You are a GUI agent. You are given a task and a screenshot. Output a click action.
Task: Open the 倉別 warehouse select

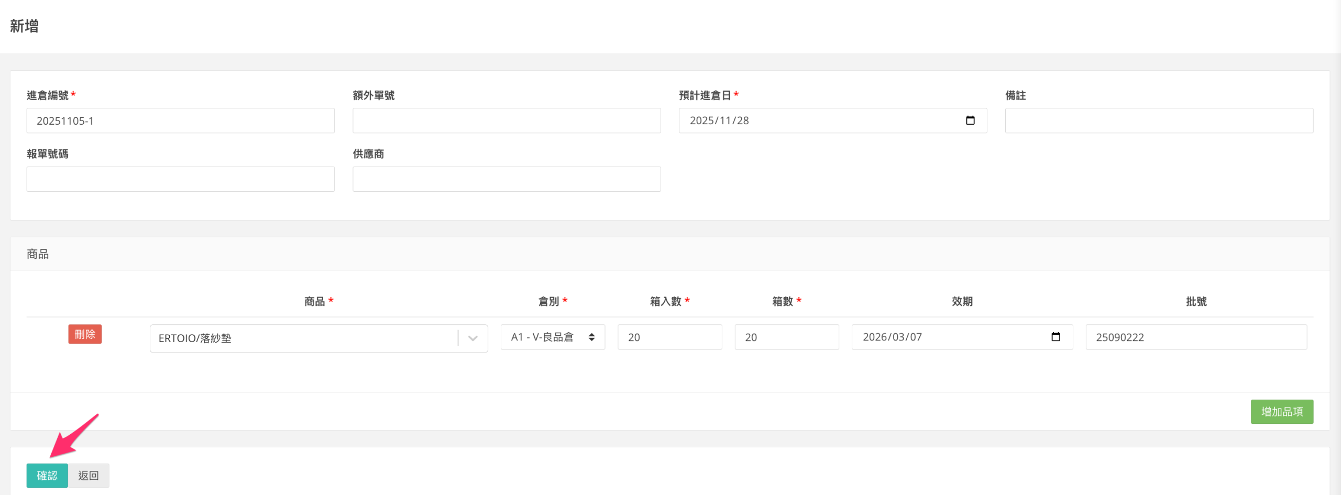(552, 337)
